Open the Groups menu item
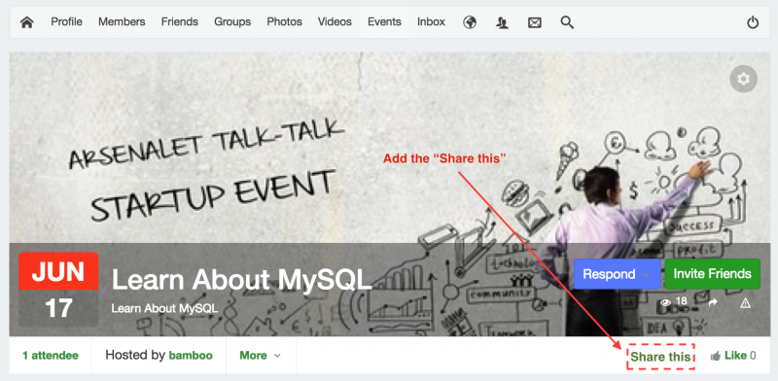The image size is (778, 381). 232,21
